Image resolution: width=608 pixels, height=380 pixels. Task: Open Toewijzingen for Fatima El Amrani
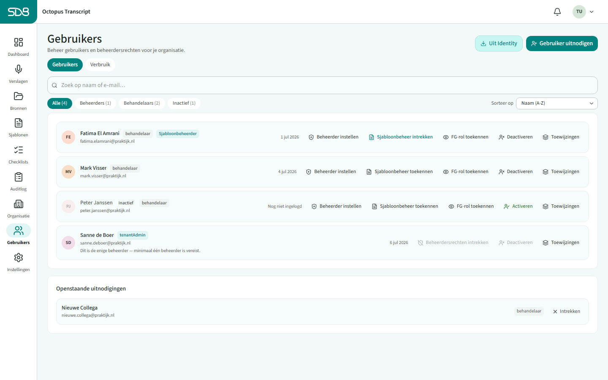[561, 137]
